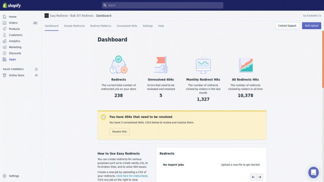Click the Apps grid icon

[4, 59]
